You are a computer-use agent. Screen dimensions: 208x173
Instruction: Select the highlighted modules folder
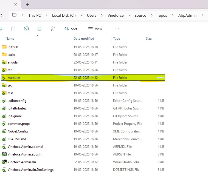[x=14, y=78]
